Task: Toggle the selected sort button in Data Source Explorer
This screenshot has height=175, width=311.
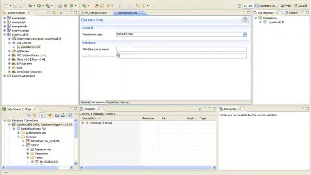Action: click(42, 115)
